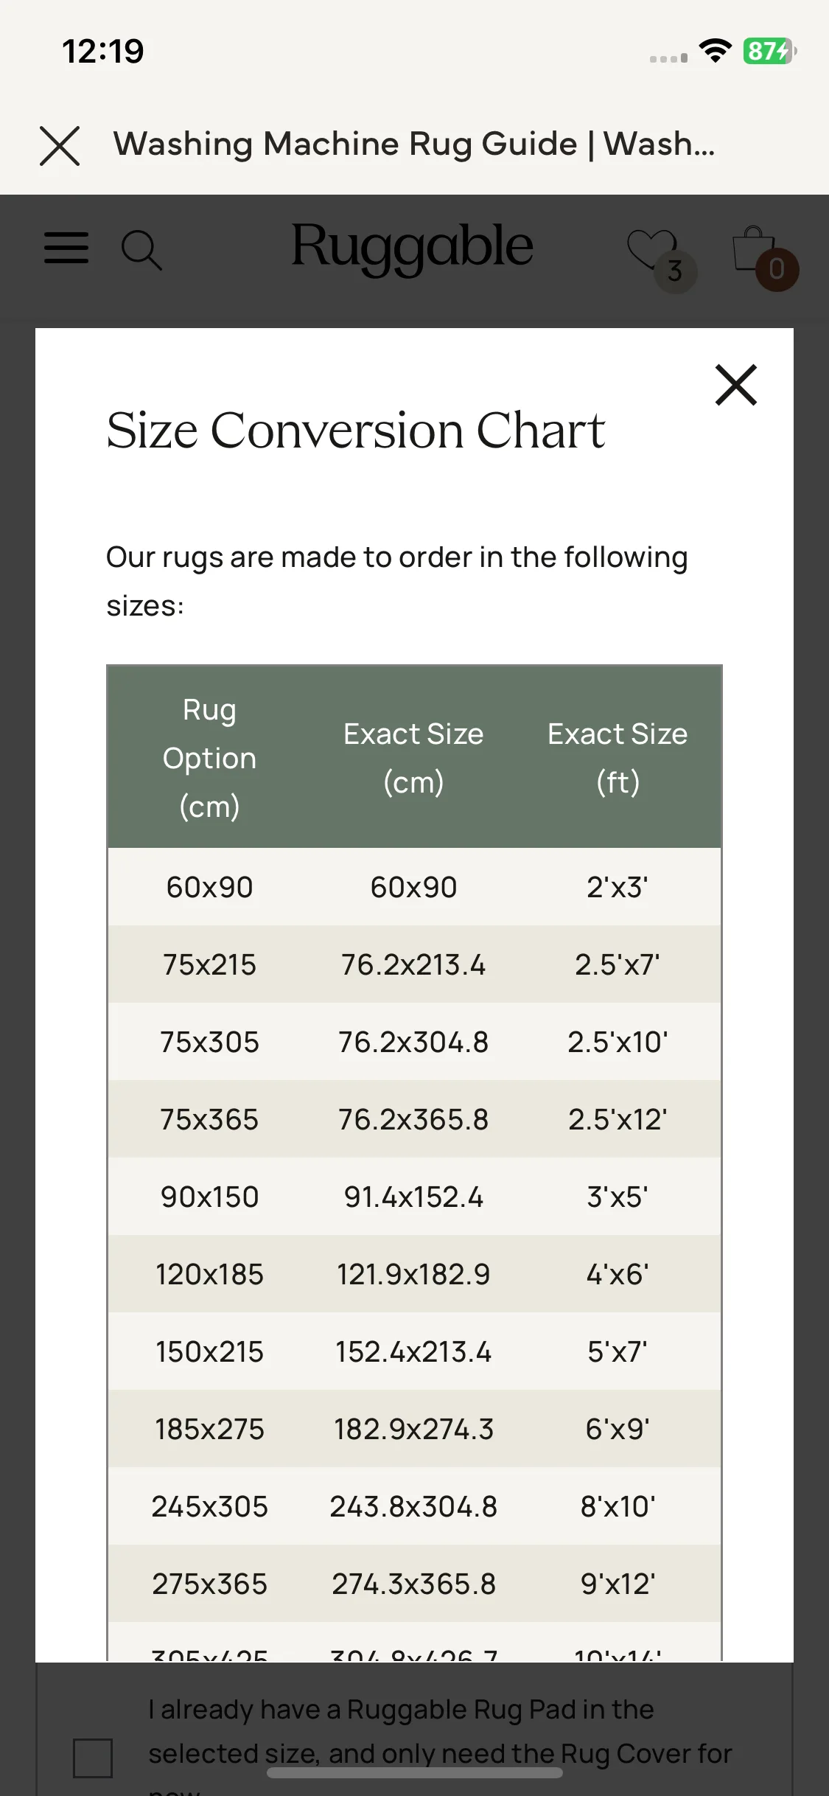Image resolution: width=829 pixels, height=1796 pixels.
Task: Select the 60x90 rug option cell
Action: click(x=210, y=887)
